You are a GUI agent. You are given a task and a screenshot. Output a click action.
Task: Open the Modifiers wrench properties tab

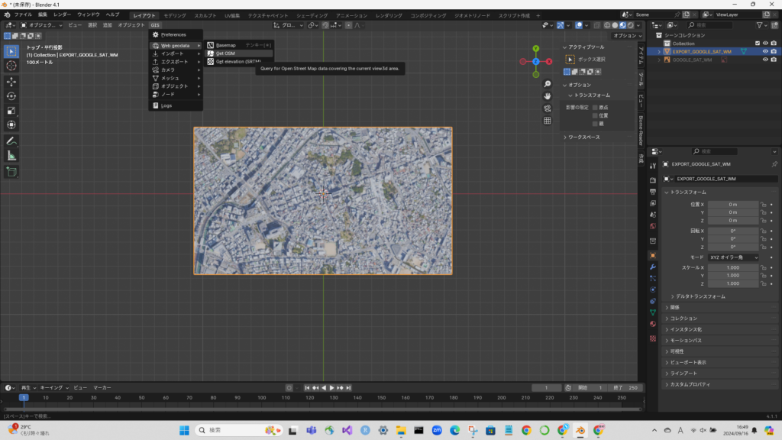pyautogui.click(x=653, y=267)
